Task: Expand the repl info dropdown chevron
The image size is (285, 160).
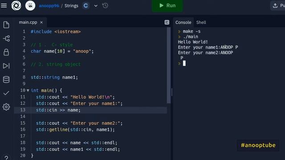Action: (96, 6)
